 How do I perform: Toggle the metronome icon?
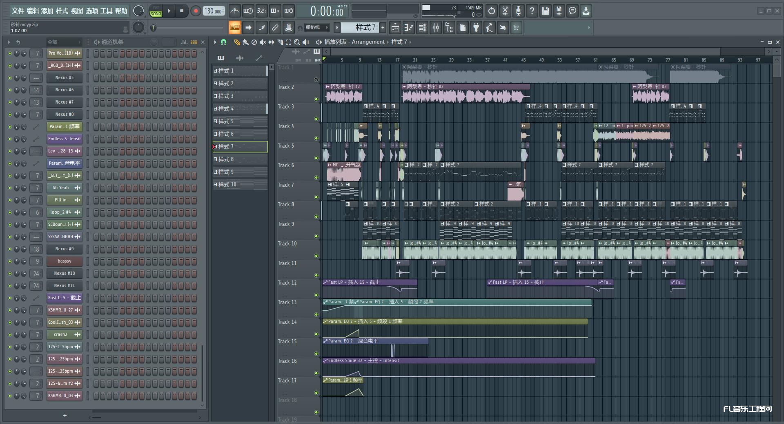point(234,11)
